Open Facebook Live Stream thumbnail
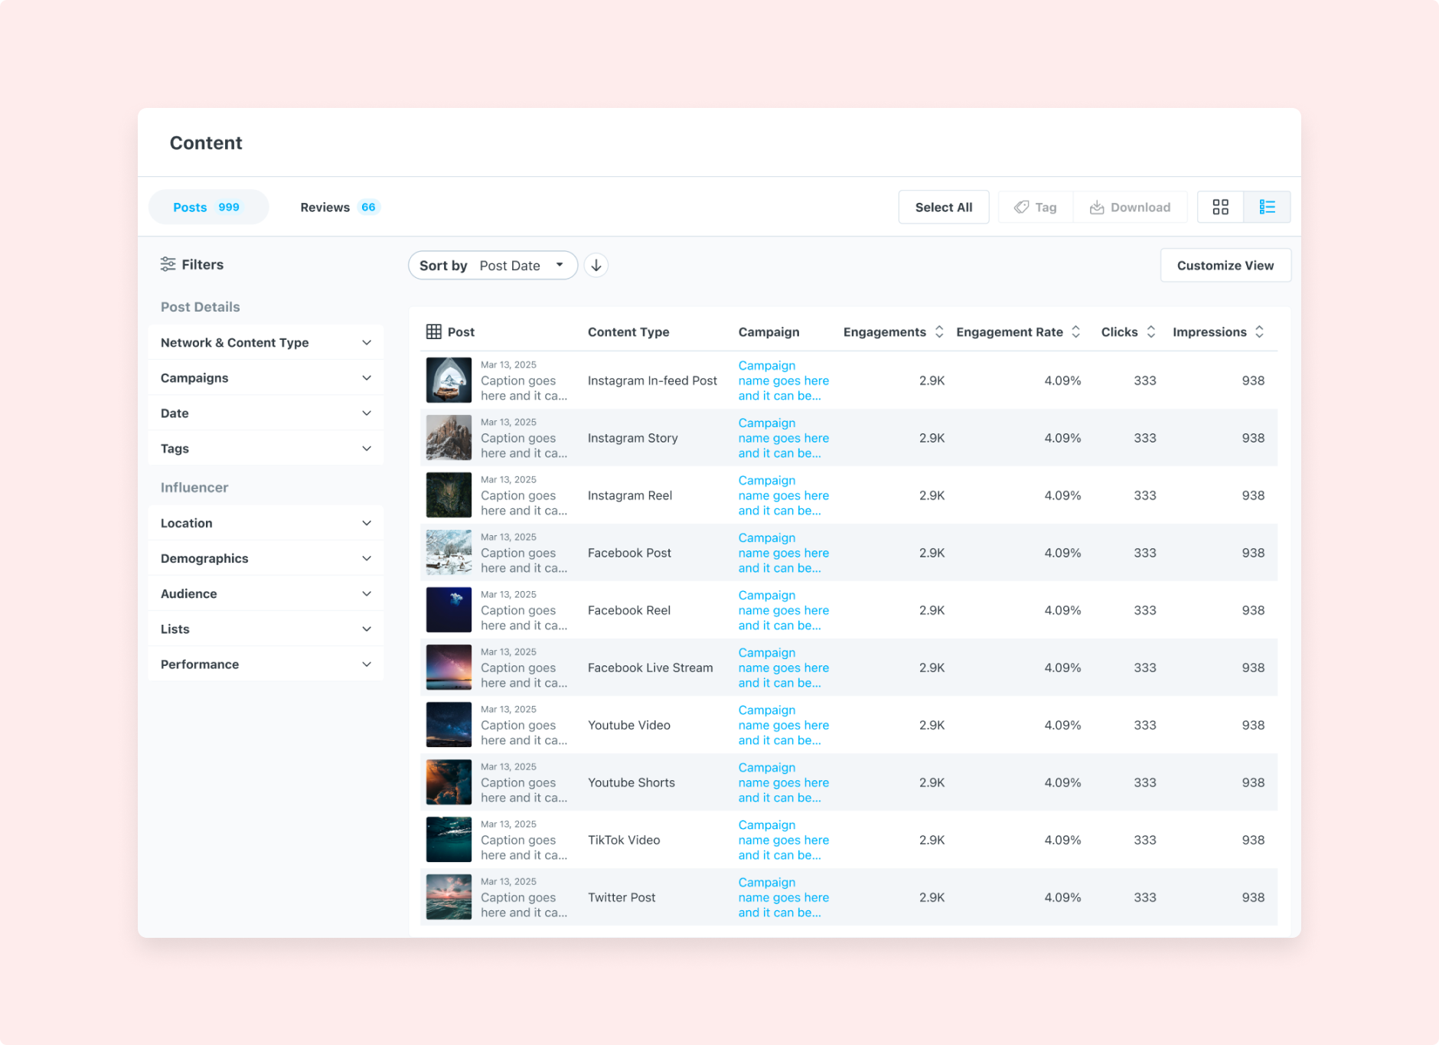The image size is (1439, 1045). pyautogui.click(x=449, y=667)
